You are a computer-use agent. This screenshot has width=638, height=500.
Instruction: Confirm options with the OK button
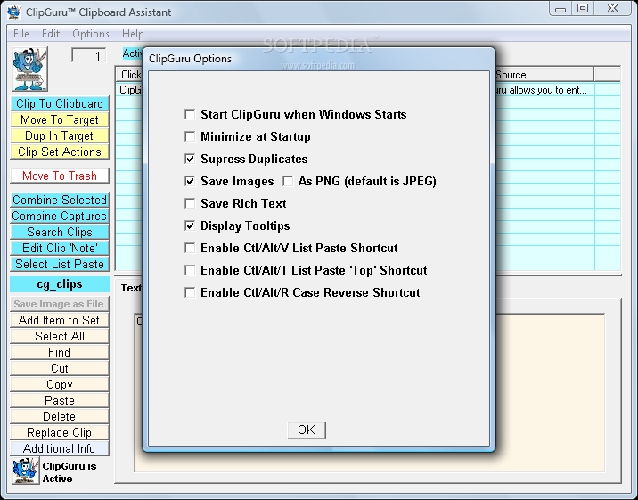306,430
